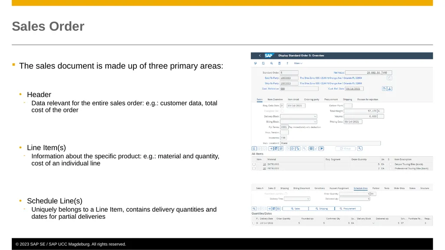Open the Delivery Time dropdown

(x=297, y=199)
